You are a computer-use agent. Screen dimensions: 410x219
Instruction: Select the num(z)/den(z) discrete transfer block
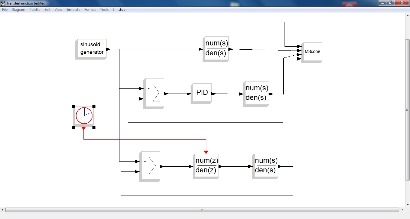tap(207, 165)
